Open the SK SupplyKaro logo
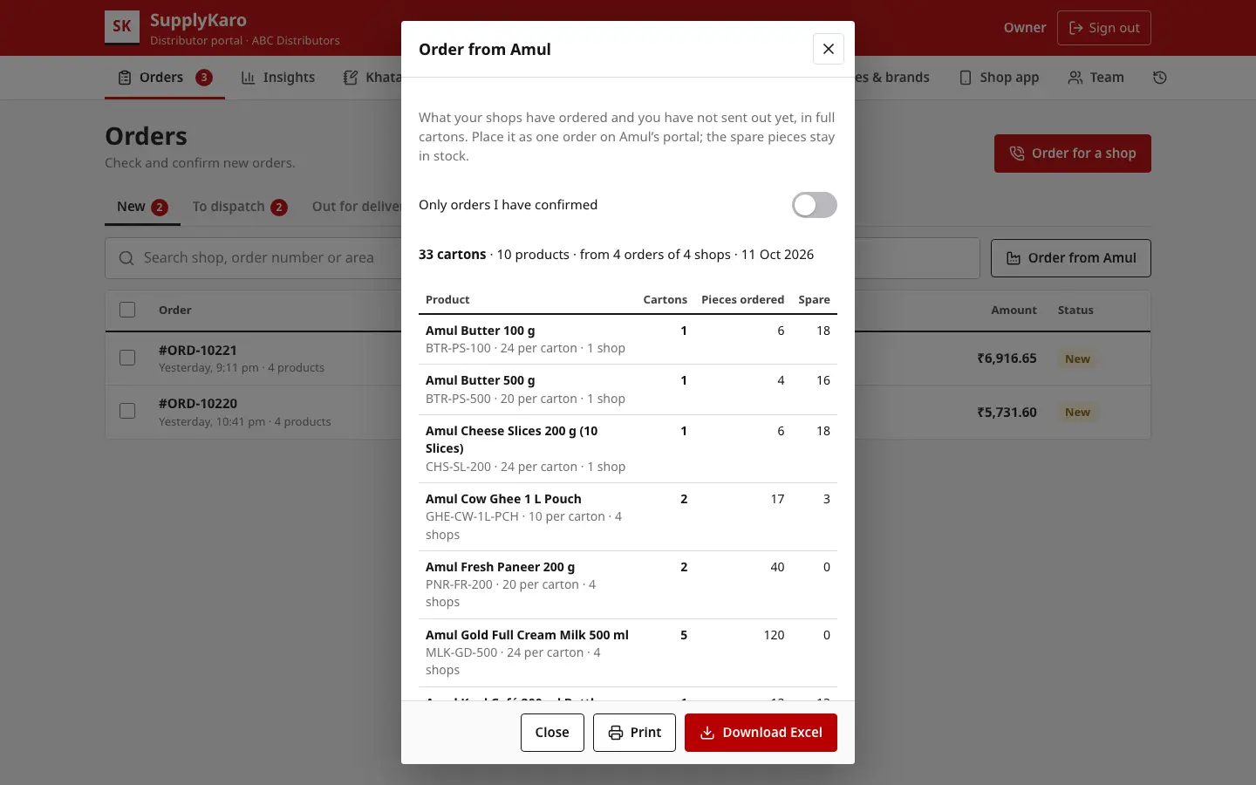 122,27
